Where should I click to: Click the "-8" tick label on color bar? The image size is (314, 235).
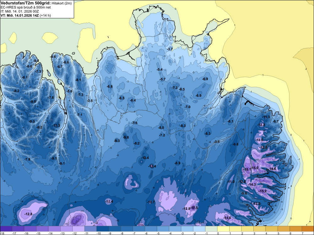122,233
